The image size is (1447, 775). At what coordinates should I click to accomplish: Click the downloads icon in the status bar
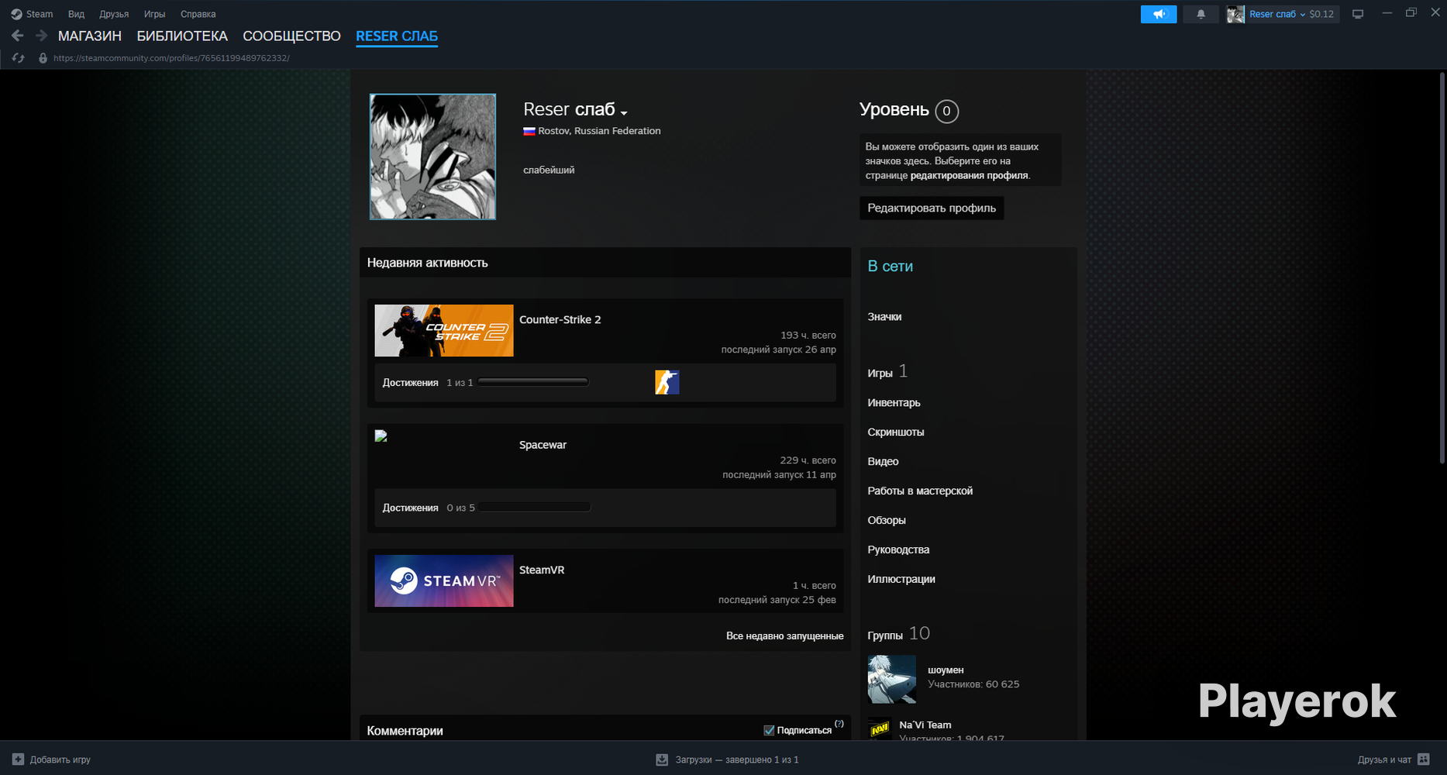click(x=662, y=759)
